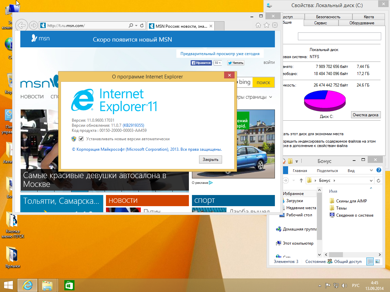Open Главная ribbon tab in Бонус window

300,171
